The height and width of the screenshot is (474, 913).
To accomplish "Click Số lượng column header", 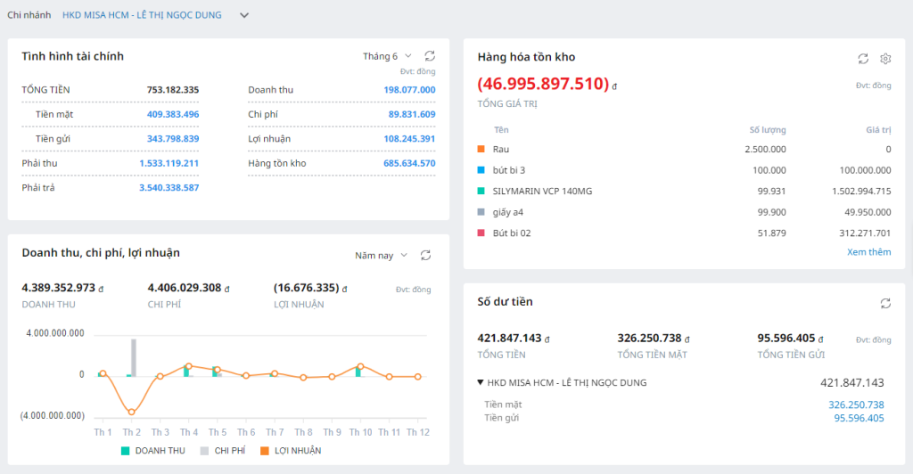I will (x=768, y=130).
